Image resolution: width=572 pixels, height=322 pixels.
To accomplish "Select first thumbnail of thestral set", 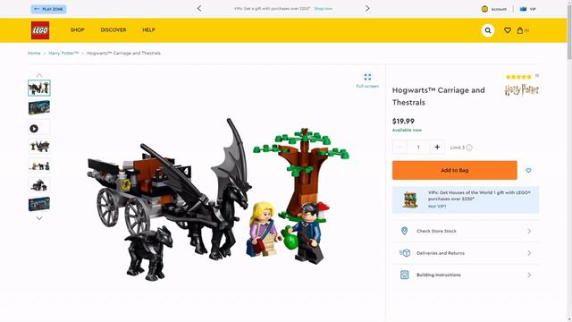I will tap(39, 88).
